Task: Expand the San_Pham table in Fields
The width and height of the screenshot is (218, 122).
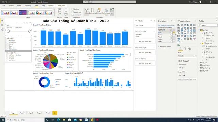Action: click(x=199, y=70)
